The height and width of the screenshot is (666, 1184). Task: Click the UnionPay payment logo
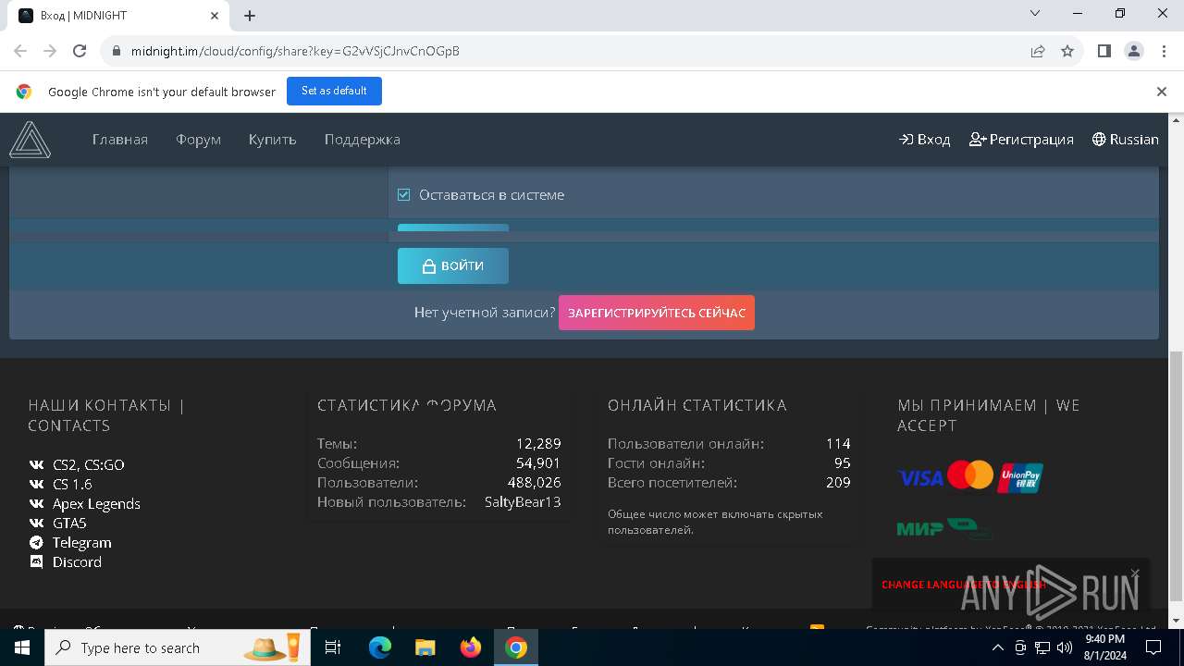click(x=1020, y=477)
